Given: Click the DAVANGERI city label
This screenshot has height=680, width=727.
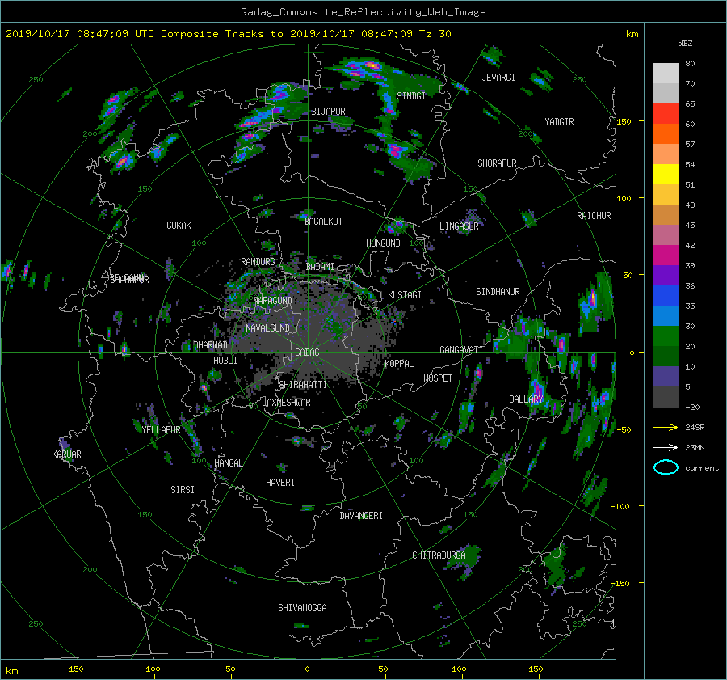Looking at the screenshot, I should point(361,516).
